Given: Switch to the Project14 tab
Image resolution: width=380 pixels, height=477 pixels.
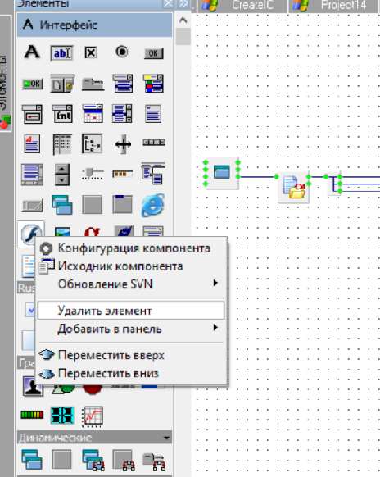Looking at the screenshot, I should point(334,6).
